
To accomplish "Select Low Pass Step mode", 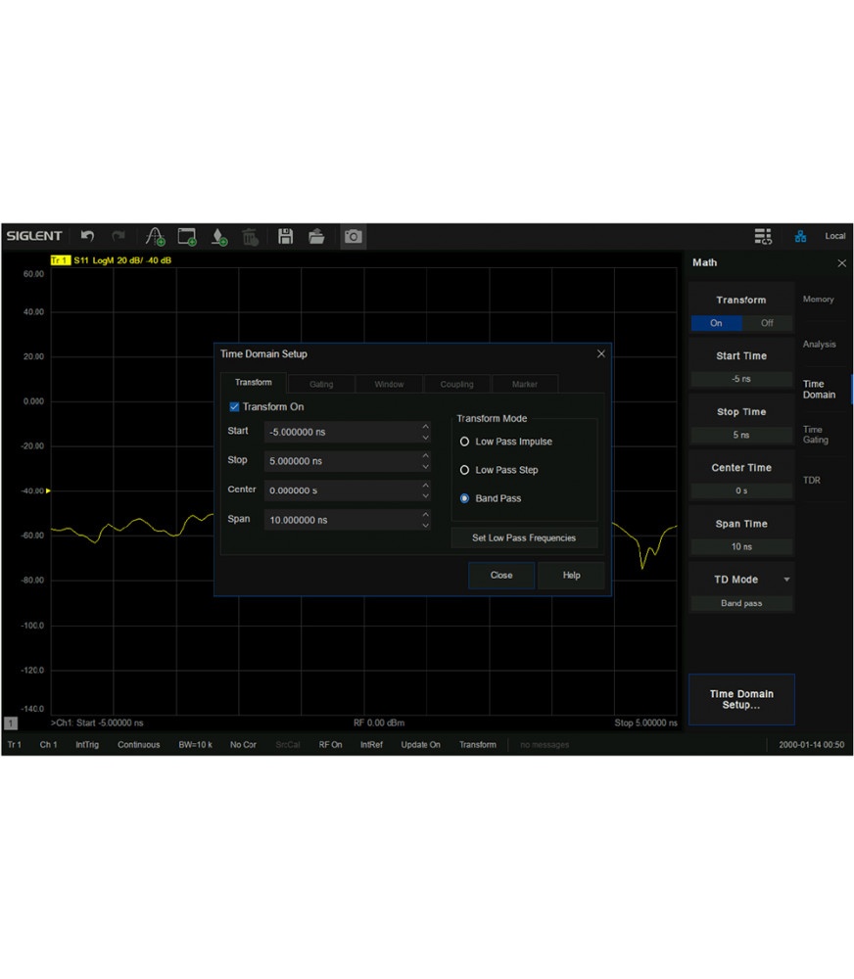I will click(465, 470).
